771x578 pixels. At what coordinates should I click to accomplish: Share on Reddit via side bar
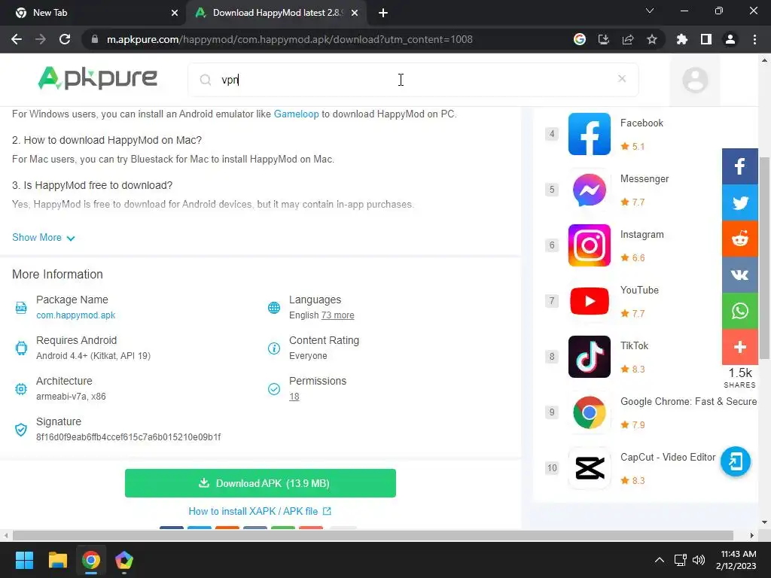tap(739, 239)
